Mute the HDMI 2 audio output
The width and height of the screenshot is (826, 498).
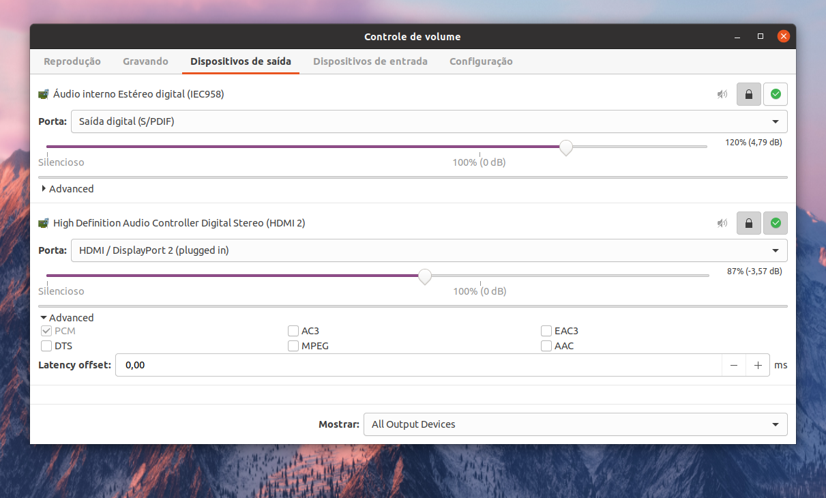722,223
